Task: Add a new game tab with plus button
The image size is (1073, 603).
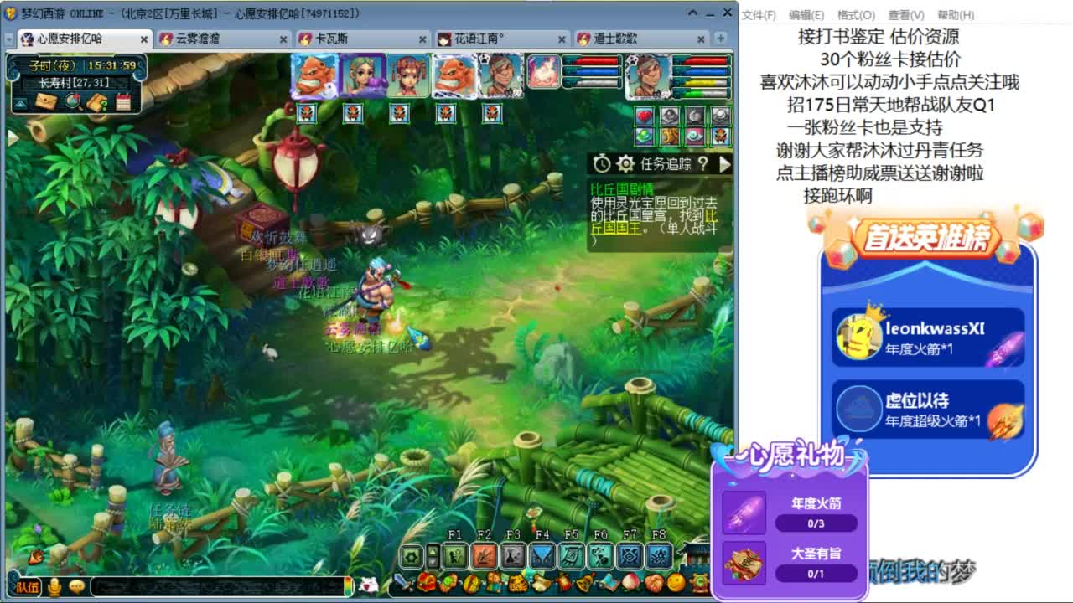Action: tap(720, 39)
